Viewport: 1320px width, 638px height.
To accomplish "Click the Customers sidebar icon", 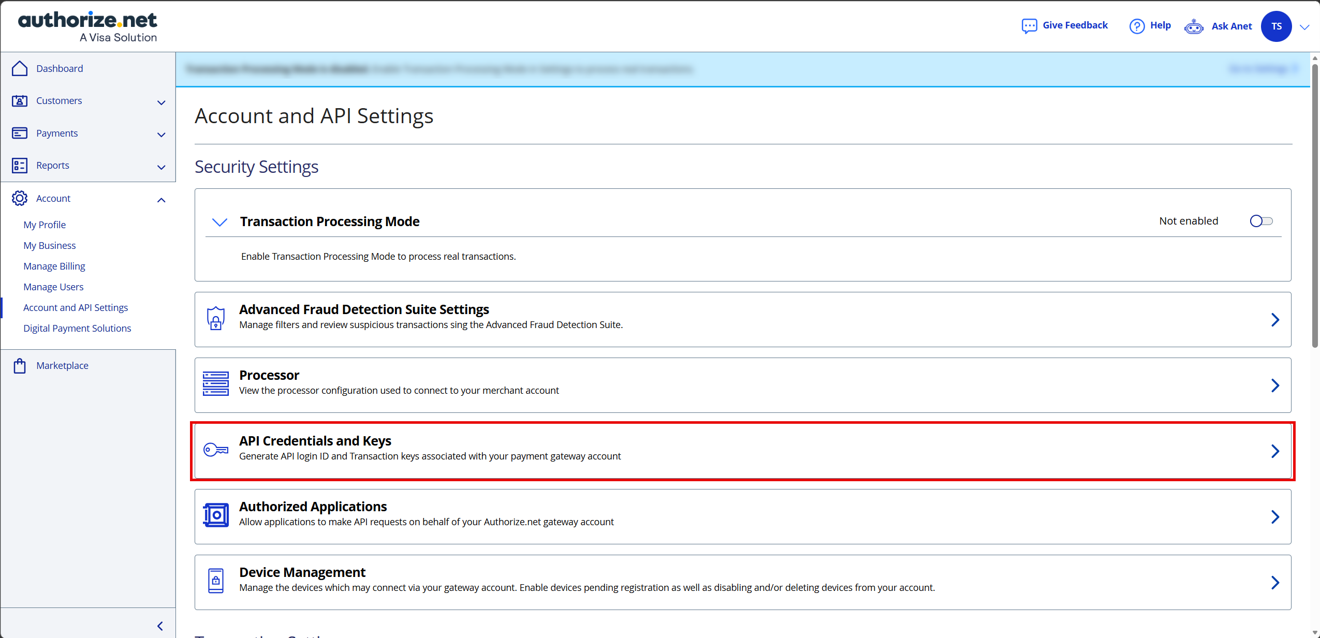I will point(20,101).
